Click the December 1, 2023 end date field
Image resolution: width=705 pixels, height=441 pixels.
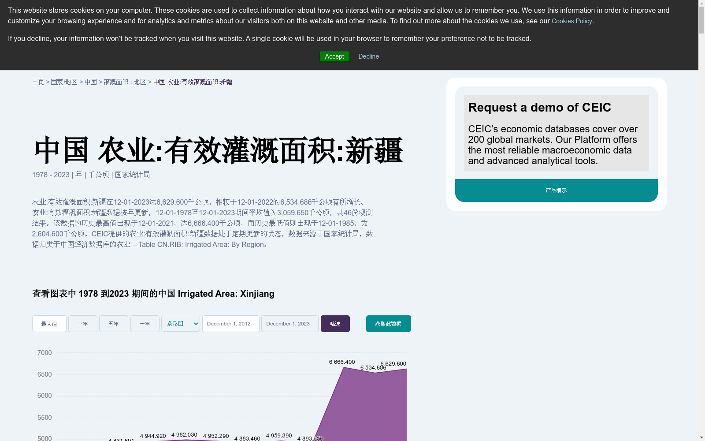(x=290, y=324)
